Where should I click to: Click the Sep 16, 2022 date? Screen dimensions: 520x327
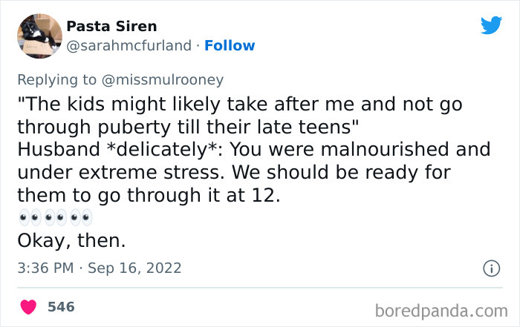point(134,268)
